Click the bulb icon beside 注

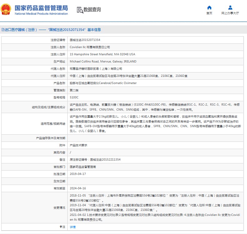click(x=61, y=227)
